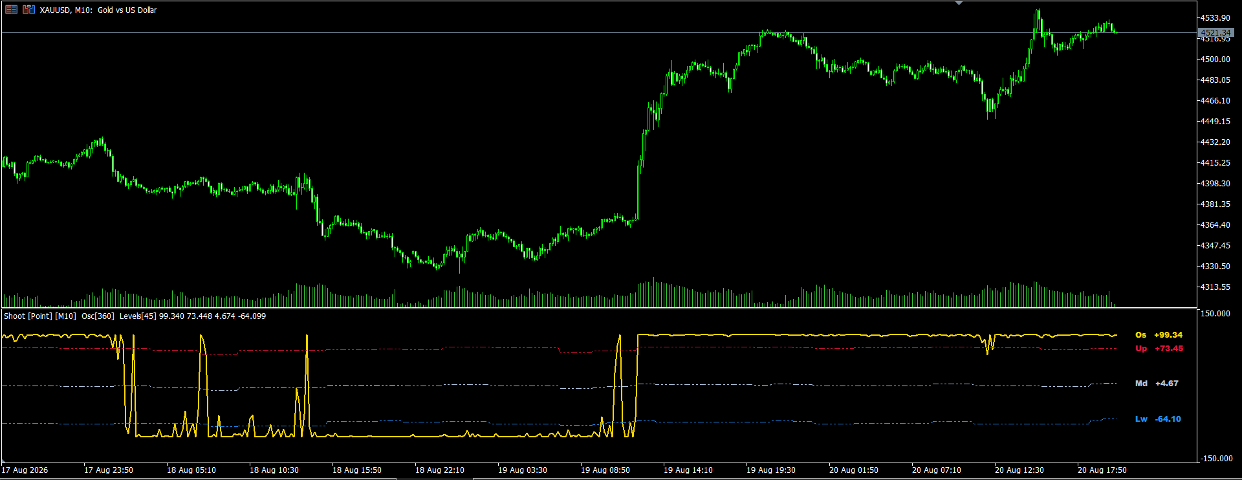Click the 20 Aug 01:50 time label

click(854, 470)
